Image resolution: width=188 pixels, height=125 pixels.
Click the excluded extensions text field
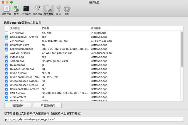click(x=94, y=119)
